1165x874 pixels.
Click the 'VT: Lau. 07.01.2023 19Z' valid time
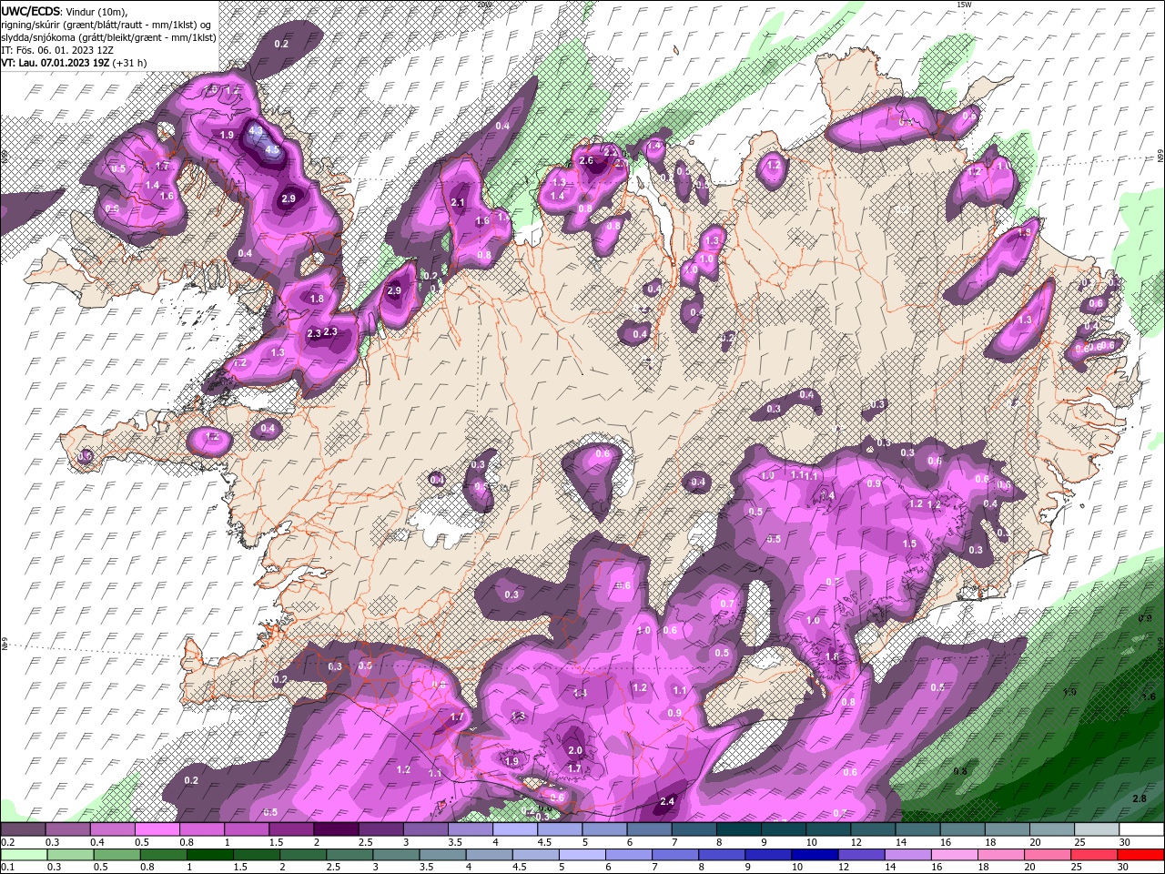click(54, 63)
